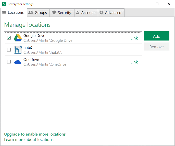This screenshot has height=146, width=175.
Task: Open the Advanced tab
Action: click(x=111, y=13)
